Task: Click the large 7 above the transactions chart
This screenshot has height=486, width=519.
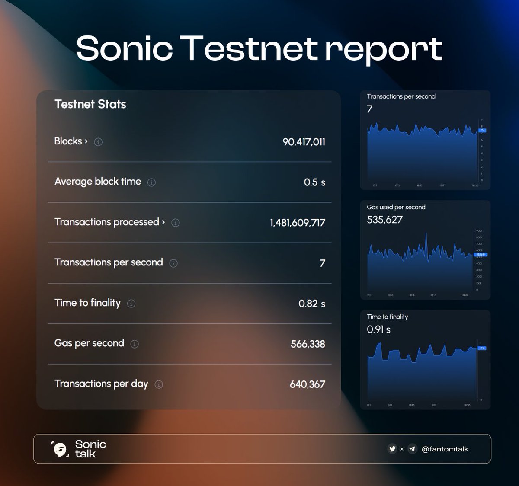Action: tap(370, 109)
